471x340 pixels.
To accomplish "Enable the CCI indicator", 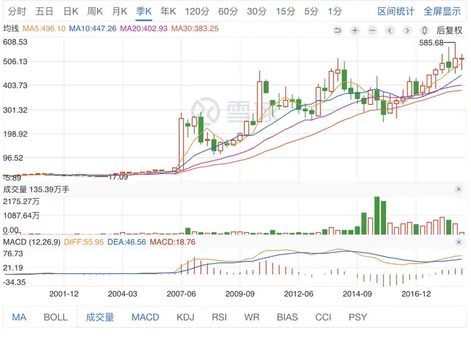I will point(323,317).
